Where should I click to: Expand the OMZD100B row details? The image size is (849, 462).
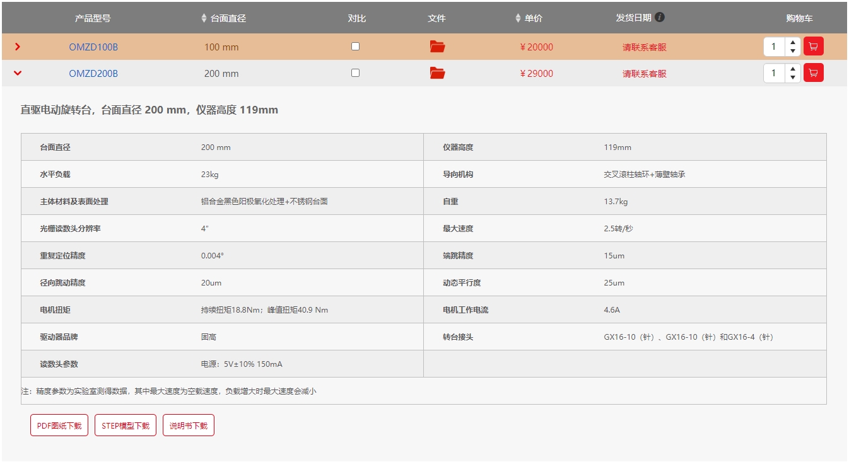[x=18, y=47]
